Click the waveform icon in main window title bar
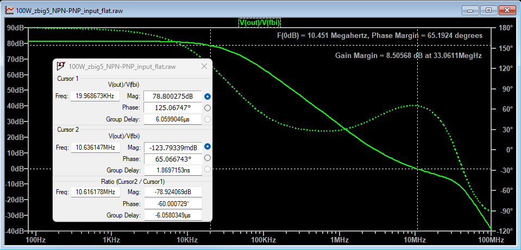This screenshot has height=250, width=521. tap(10, 10)
